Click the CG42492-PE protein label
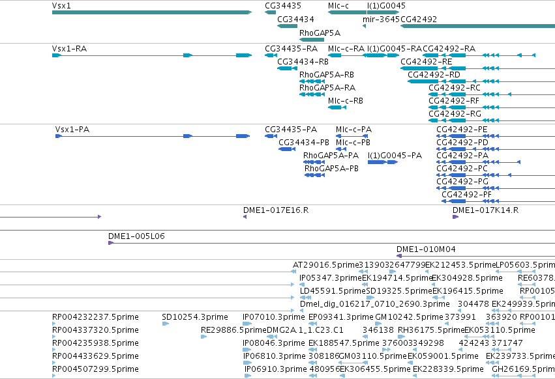This screenshot has width=555, height=379. [462, 130]
